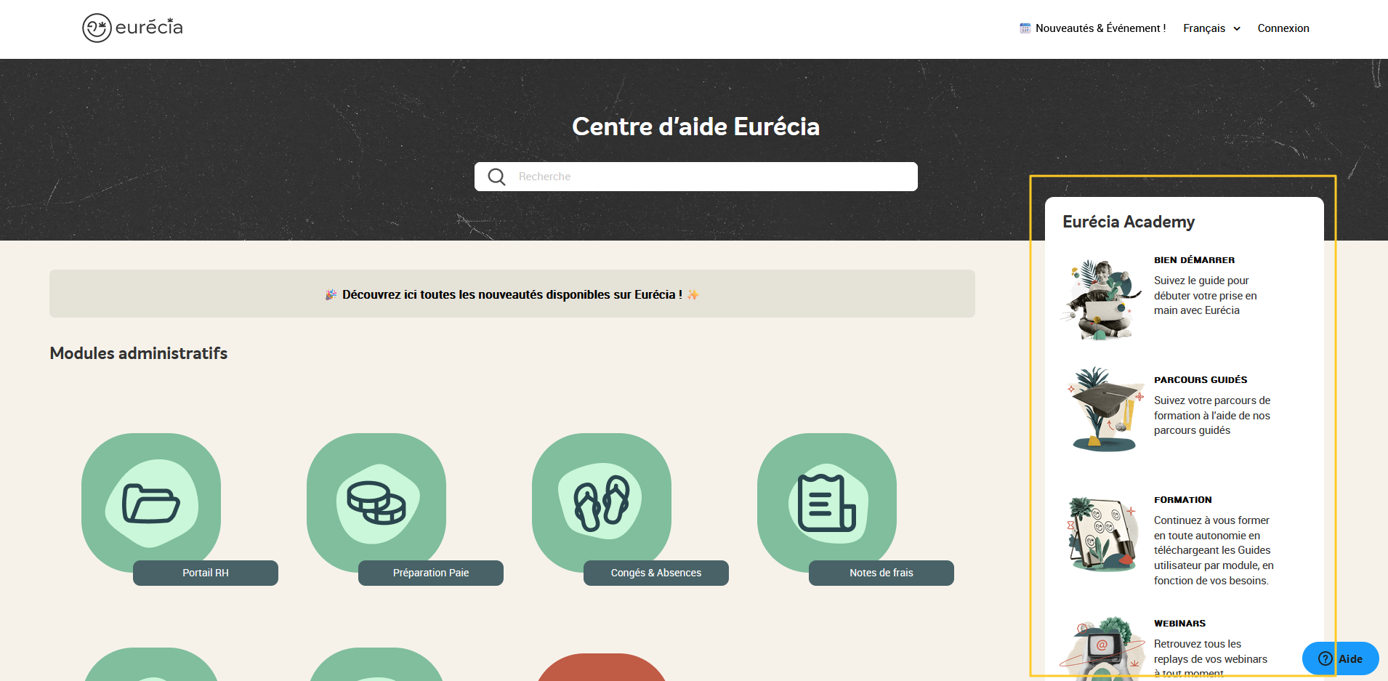
Task: Click the magnifying glass search icon
Action: [x=496, y=177]
